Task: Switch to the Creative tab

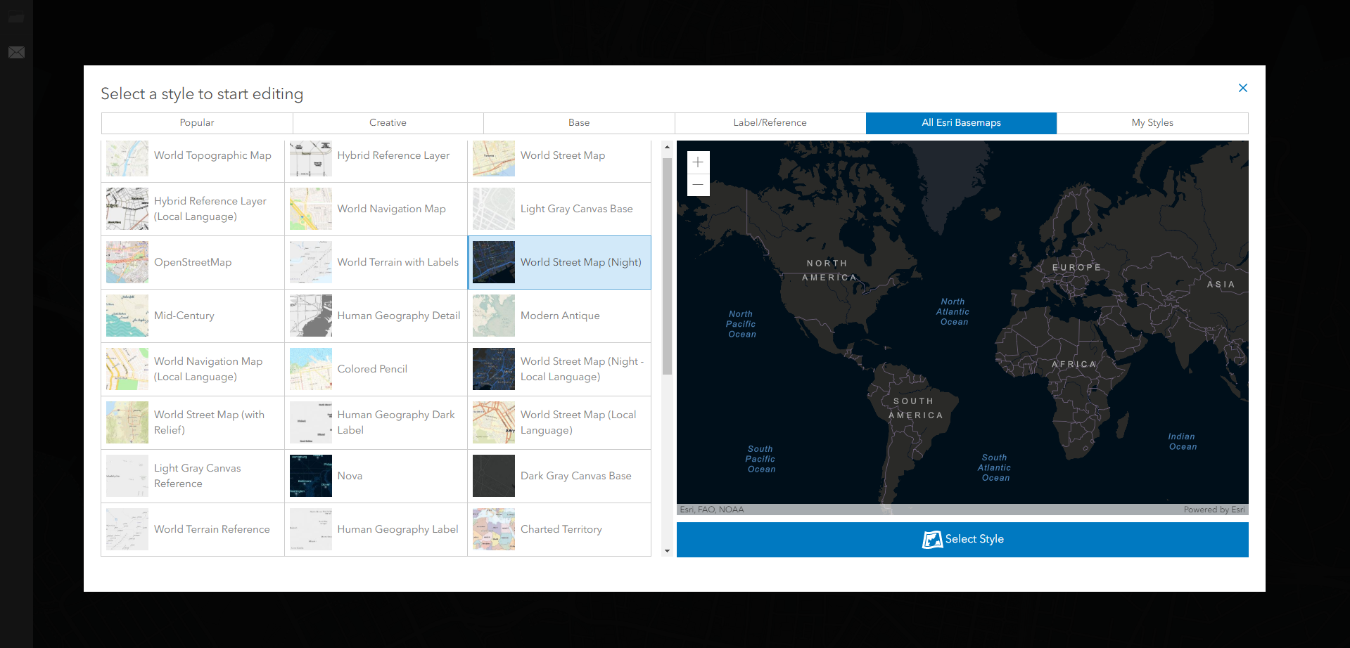Action: pyautogui.click(x=388, y=123)
